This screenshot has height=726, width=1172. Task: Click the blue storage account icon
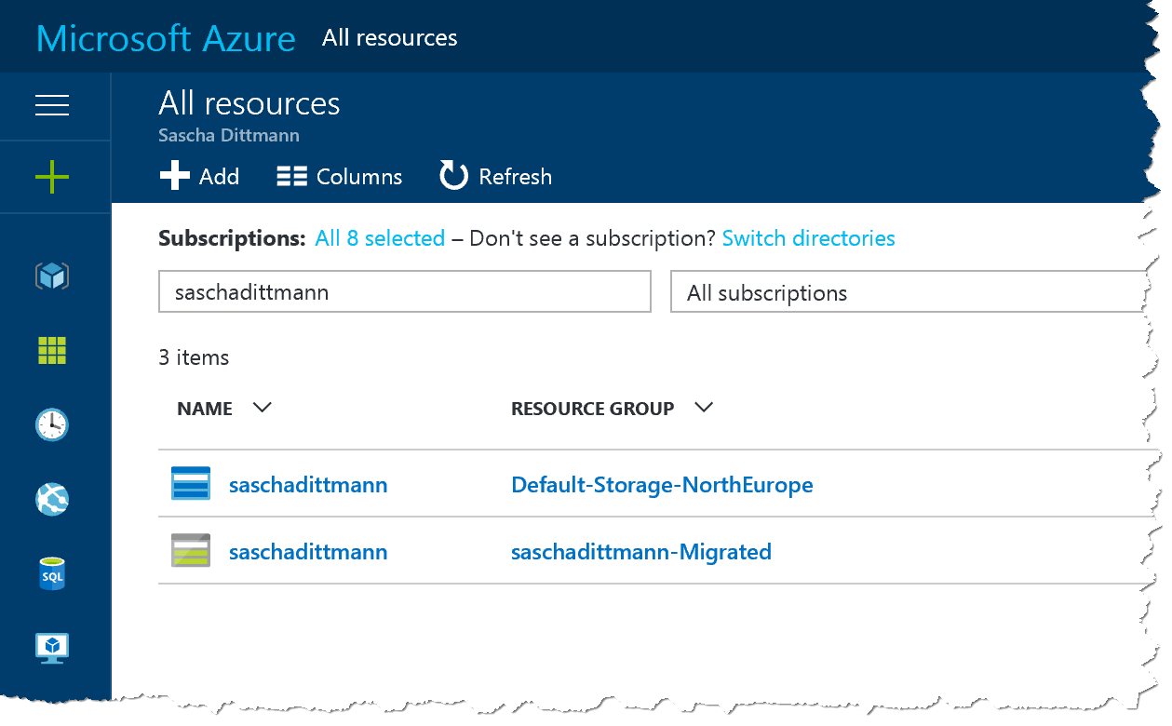191,484
